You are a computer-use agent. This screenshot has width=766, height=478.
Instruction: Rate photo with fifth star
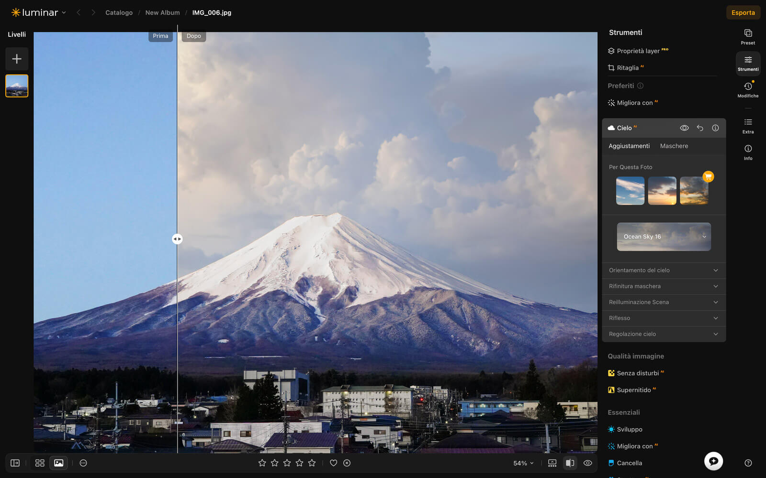pyautogui.click(x=312, y=463)
